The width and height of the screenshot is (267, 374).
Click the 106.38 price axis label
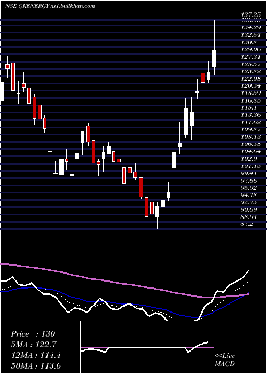[251, 144]
